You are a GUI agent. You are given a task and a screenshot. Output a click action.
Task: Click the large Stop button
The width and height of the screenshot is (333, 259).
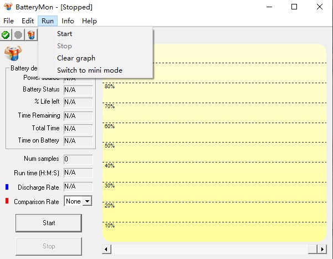tap(49, 246)
